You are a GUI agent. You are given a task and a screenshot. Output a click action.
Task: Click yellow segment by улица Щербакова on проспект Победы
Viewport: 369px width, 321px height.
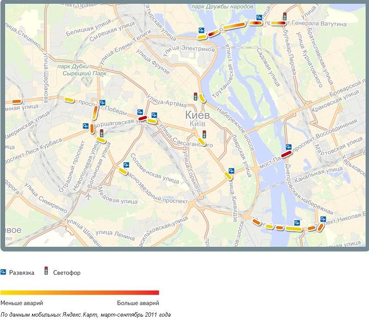69,100
